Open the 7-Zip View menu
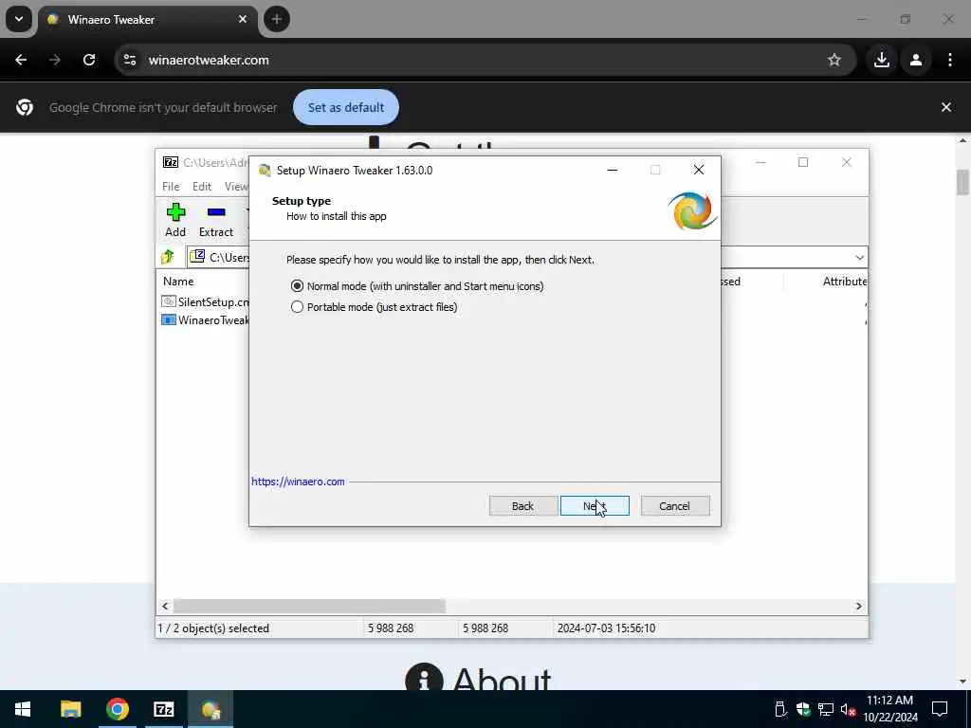 coord(236,187)
